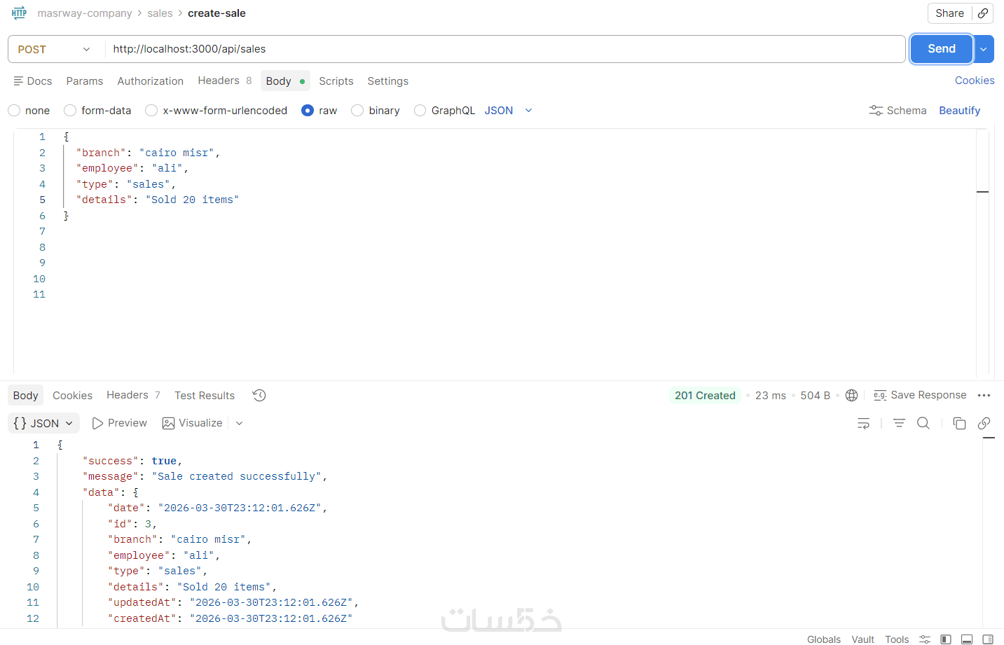Open the POST method dropdown

pos(55,49)
